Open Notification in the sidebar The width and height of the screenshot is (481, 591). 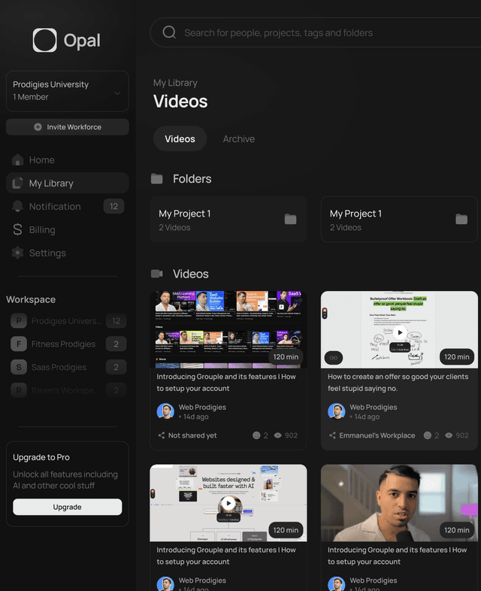68,207
